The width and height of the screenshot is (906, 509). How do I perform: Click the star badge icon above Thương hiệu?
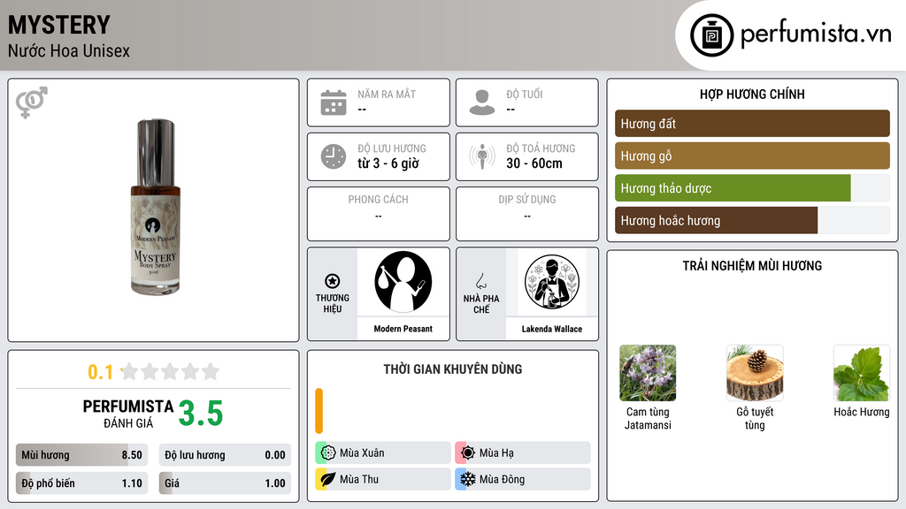[x=333, y=281]
